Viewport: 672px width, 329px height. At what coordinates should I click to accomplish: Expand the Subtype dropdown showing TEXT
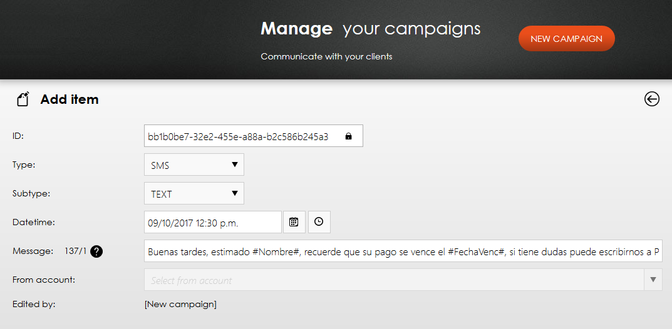coord(194,193)
